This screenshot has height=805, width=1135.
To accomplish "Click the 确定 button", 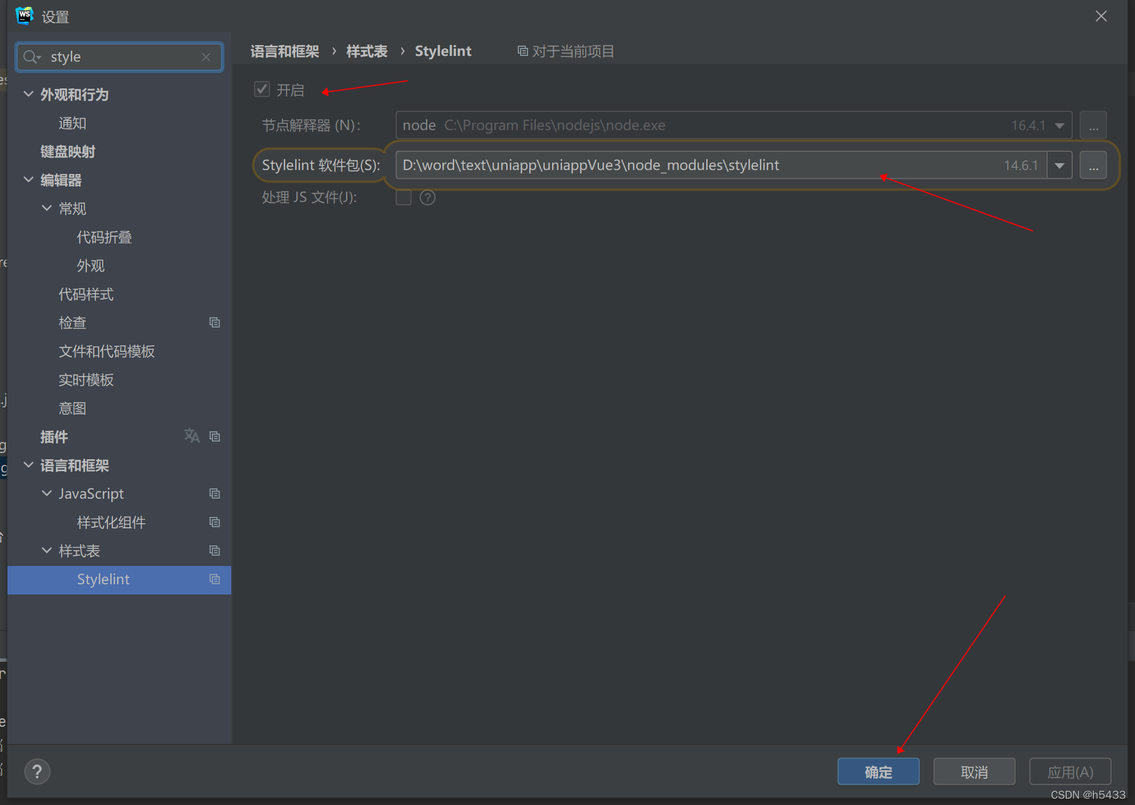I will tap(878, 772).
